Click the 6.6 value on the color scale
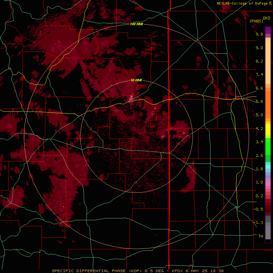The height and width of the screenshot is (273, 273). click(x=259, y=88)
